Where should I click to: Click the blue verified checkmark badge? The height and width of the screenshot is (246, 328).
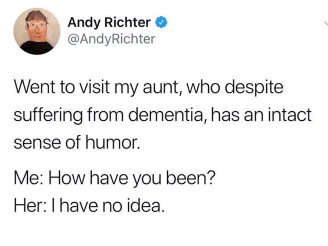[x=159, y=23]
